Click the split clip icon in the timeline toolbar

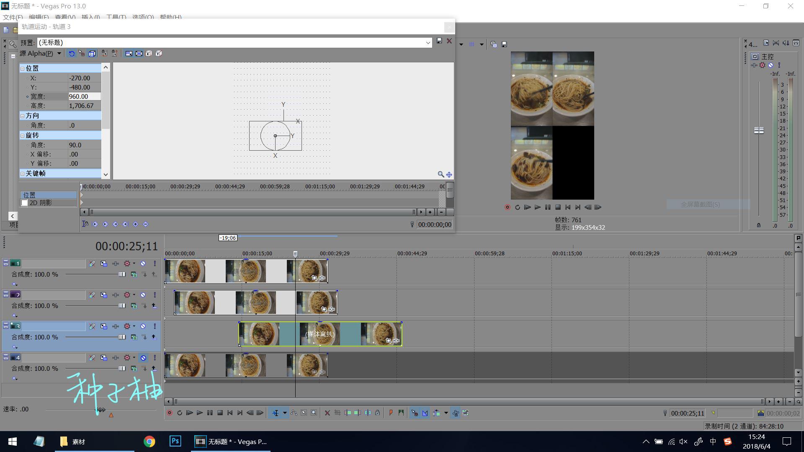click(x=367, y=413)
